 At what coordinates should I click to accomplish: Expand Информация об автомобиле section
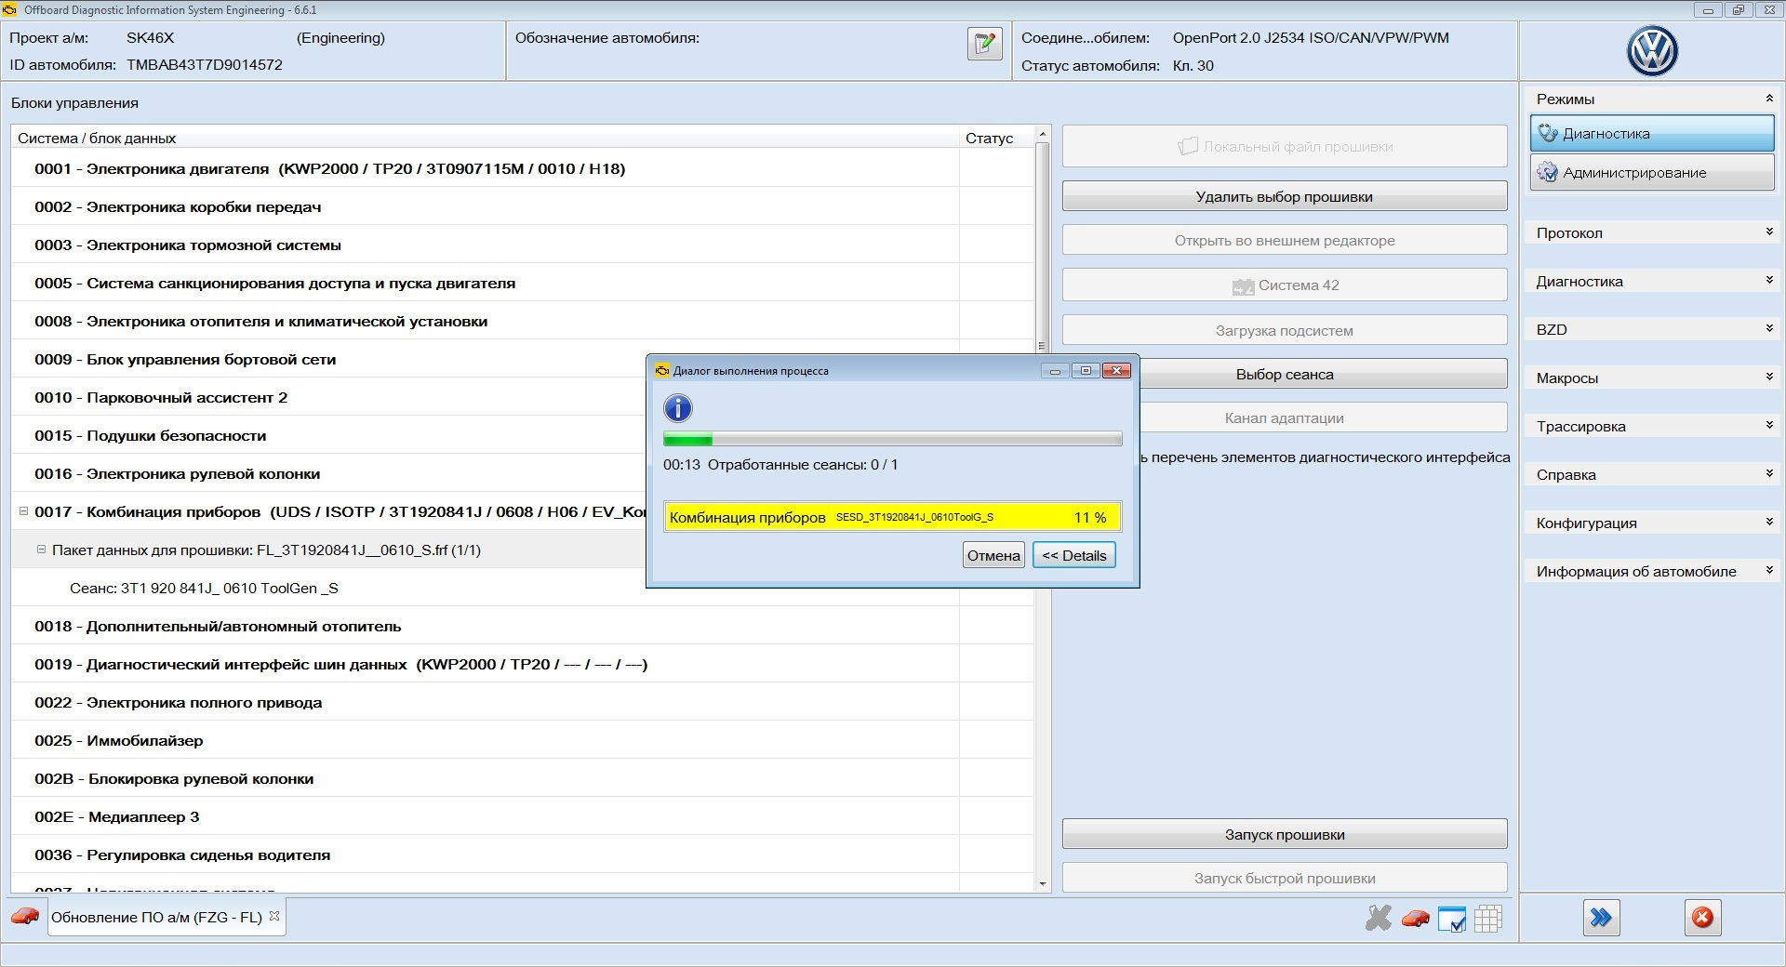1768,570
